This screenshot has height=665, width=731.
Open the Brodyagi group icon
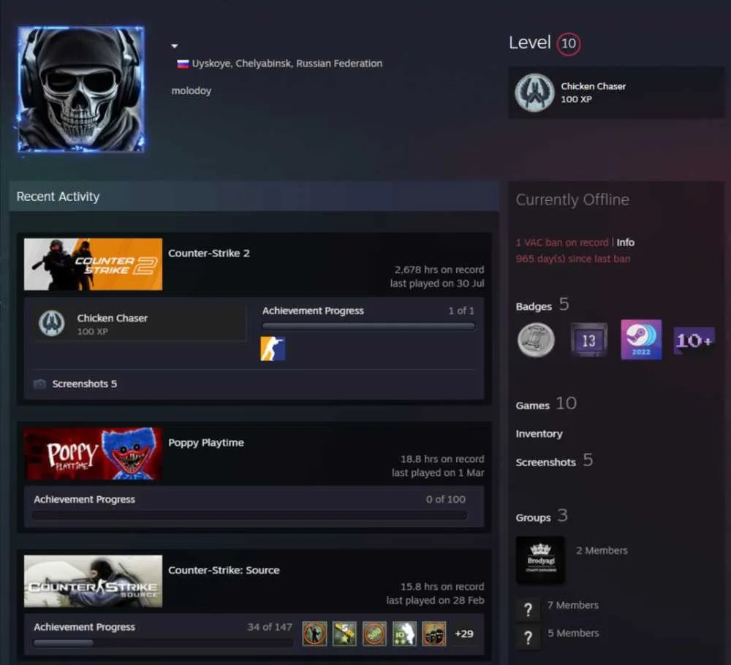tap(540, 560)
